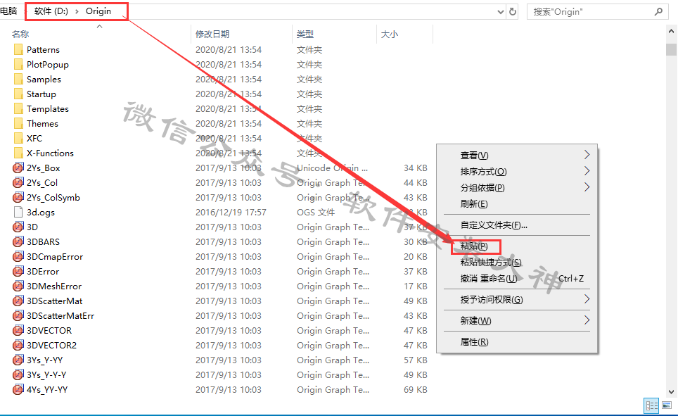Sort by the 大小 column header
678x416 pixels.
[389, 34]
